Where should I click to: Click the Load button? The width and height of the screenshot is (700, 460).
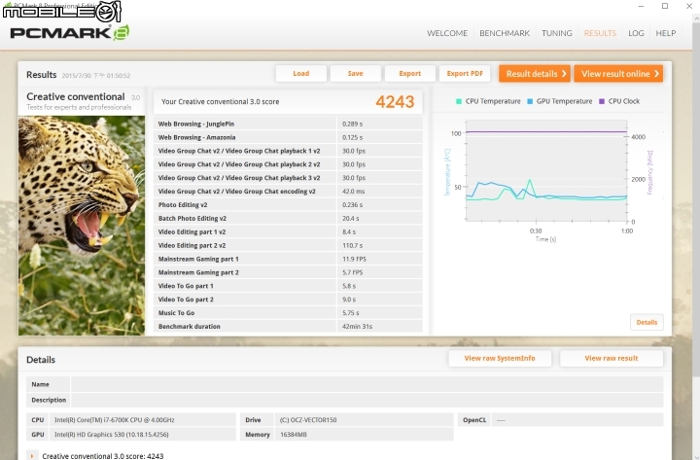pos(300,73)
